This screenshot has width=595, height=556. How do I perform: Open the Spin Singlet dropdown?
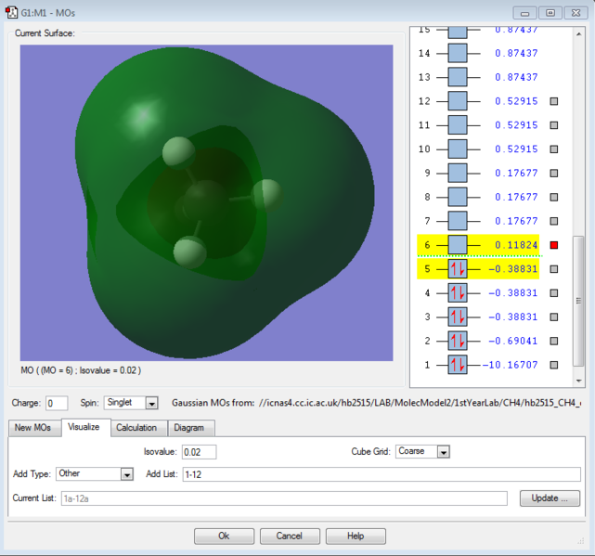pos(152,404)
